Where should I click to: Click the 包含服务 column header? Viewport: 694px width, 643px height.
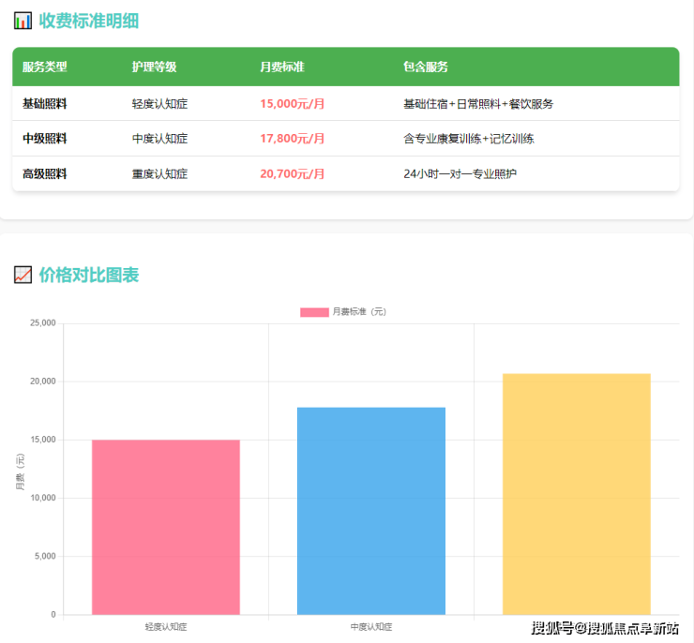426,67
